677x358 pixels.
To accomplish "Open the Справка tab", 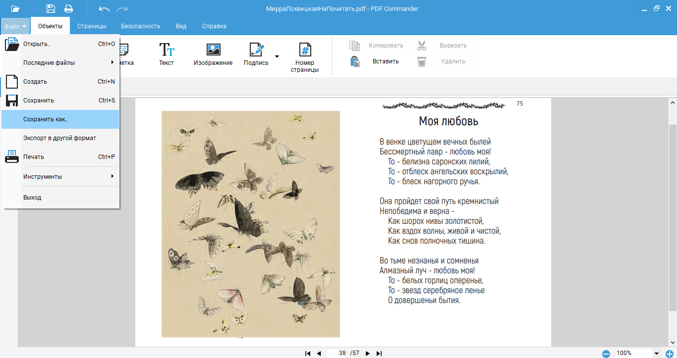I will (214, 26).
